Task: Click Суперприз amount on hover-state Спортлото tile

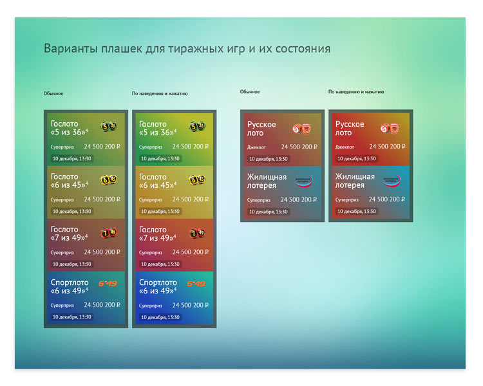Action: pos(191,305)
